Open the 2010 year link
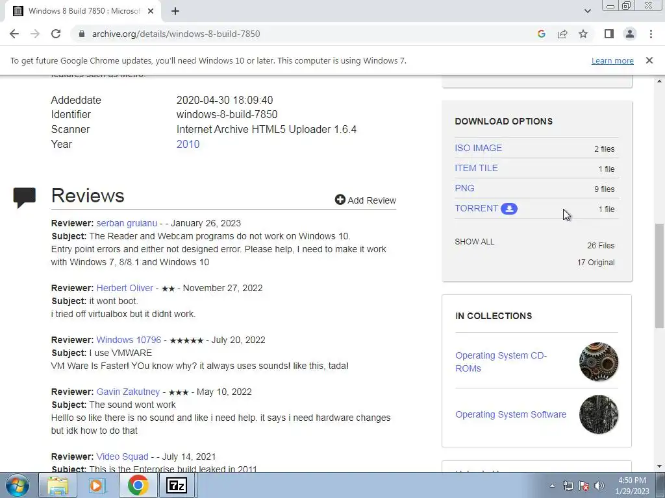 [188, 144]
